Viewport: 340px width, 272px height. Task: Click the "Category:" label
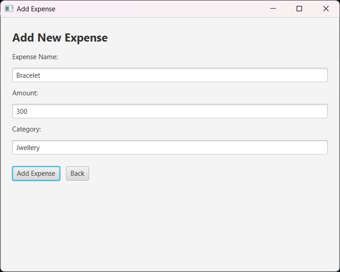tap(27, 129)
